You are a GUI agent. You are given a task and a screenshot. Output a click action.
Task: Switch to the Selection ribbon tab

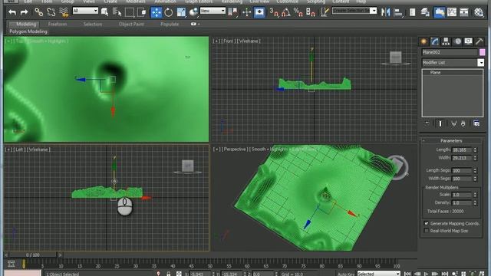click(93, 24)
